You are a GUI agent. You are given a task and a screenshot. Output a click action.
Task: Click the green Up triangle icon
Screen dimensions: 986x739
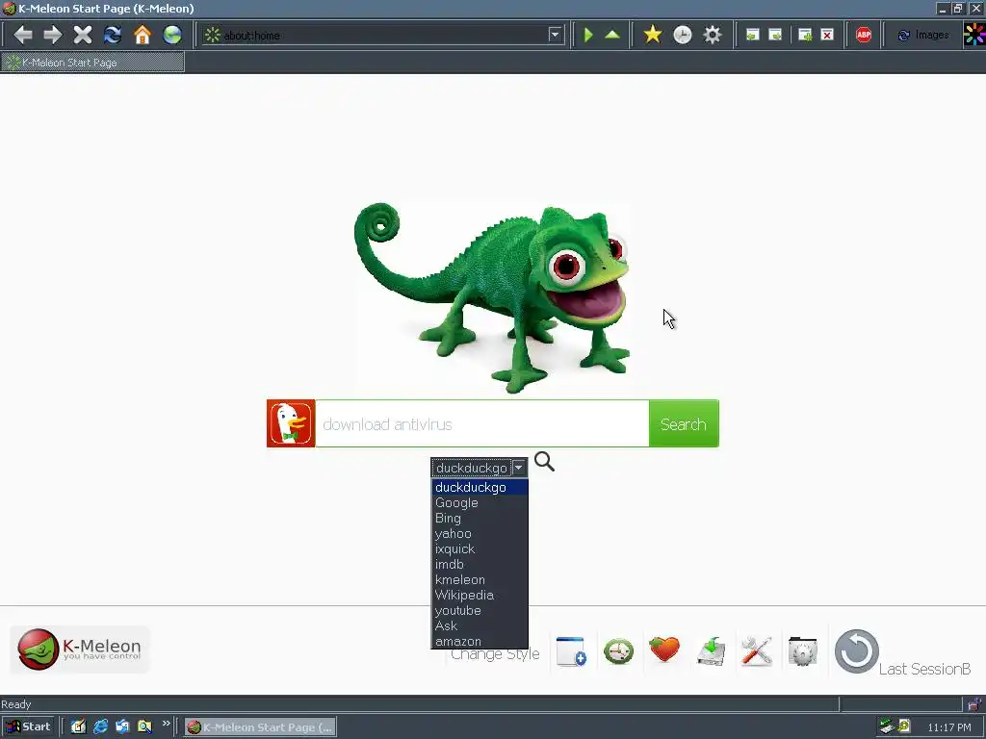[x=612, y=35]
